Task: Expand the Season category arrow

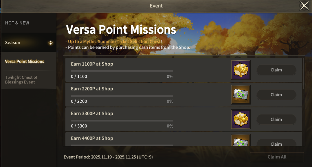Action: 51,43
